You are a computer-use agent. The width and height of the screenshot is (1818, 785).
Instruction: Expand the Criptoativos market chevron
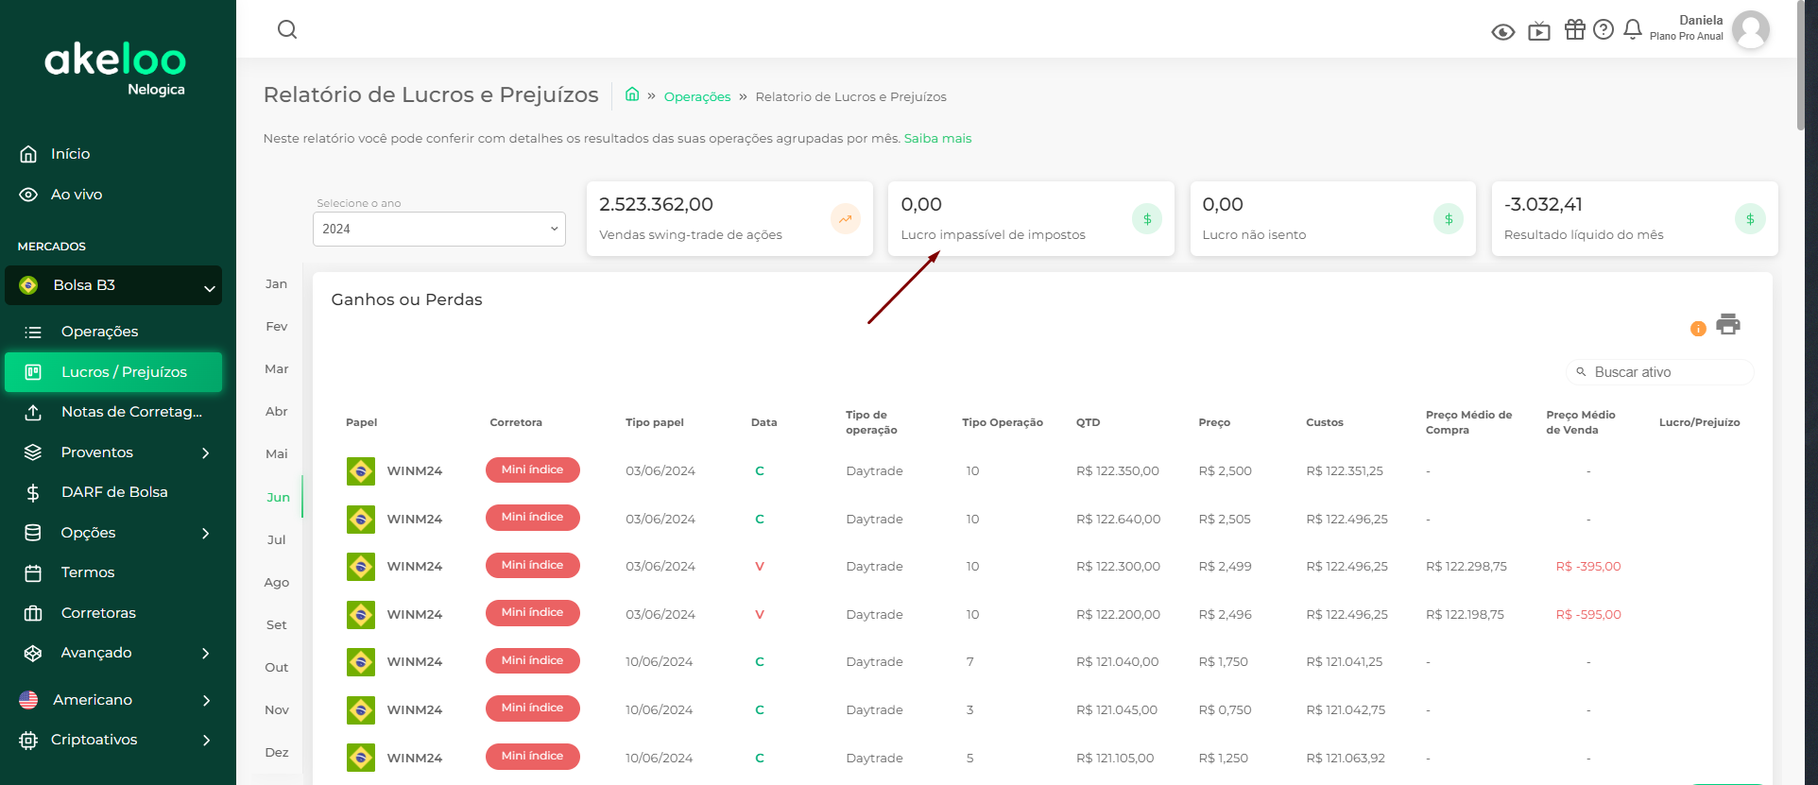coord(206,740)
